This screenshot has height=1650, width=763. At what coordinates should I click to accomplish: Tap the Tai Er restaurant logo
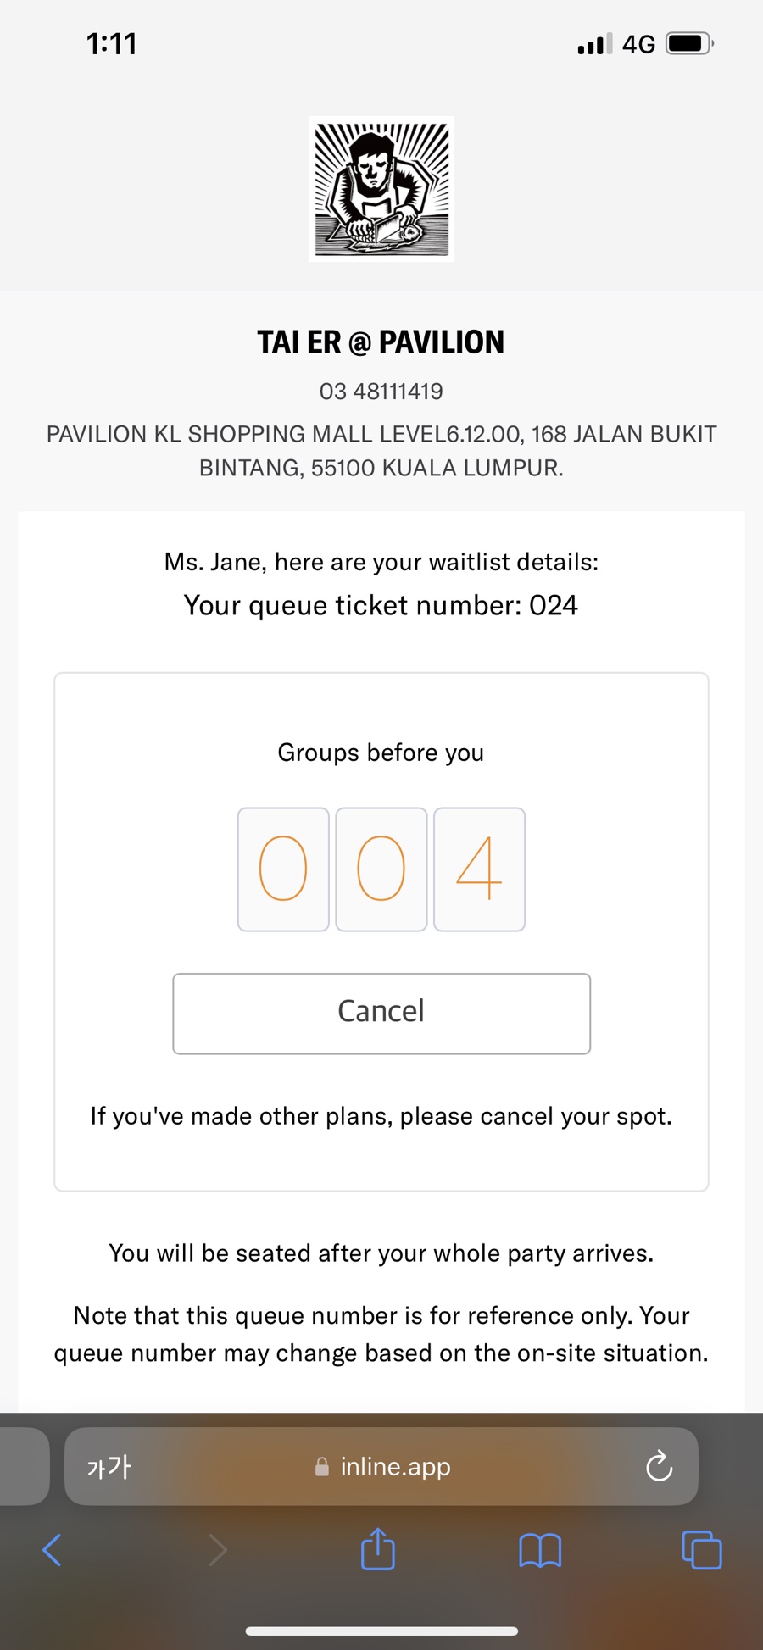381,189
